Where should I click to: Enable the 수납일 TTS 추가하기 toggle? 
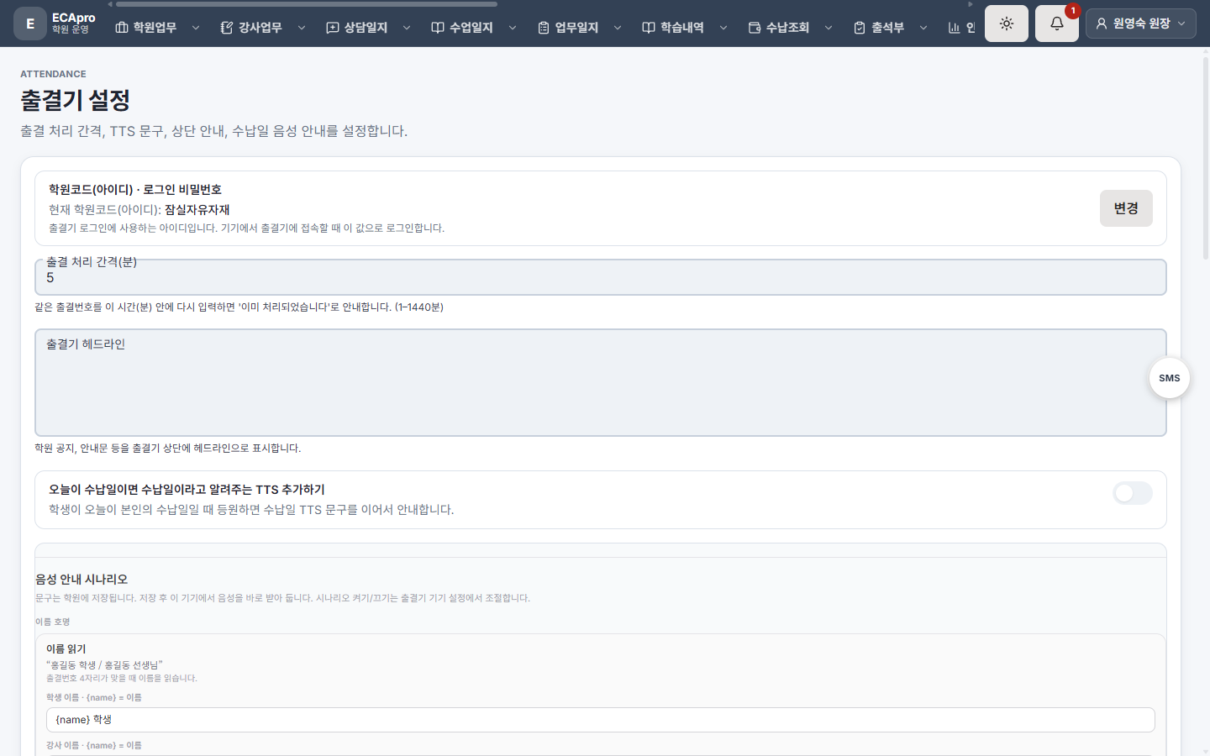pos(1133,493)
